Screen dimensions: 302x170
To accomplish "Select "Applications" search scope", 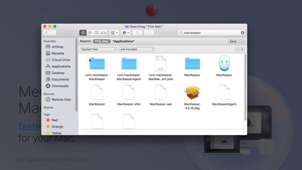I will pyautogui.click(x=124, y=41).
